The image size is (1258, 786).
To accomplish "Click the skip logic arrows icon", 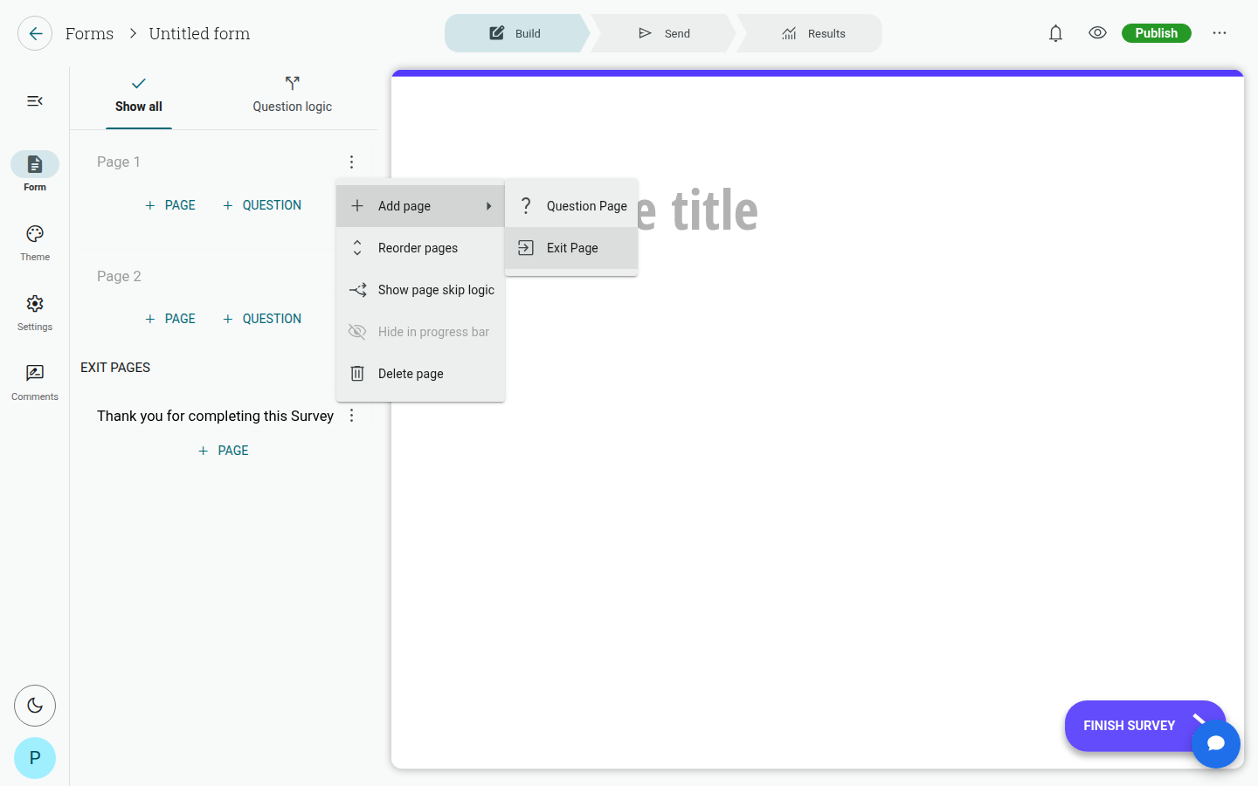I will click(357, 290).
